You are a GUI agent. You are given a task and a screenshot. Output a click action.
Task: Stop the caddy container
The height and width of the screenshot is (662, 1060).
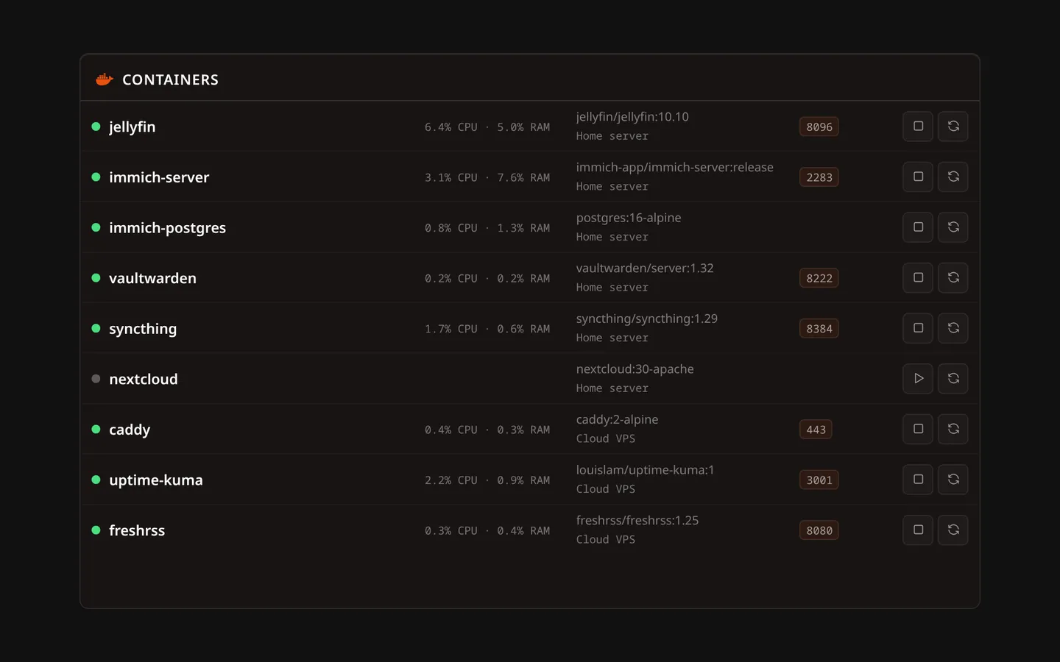pyautogui.click(x=918, y=429)
